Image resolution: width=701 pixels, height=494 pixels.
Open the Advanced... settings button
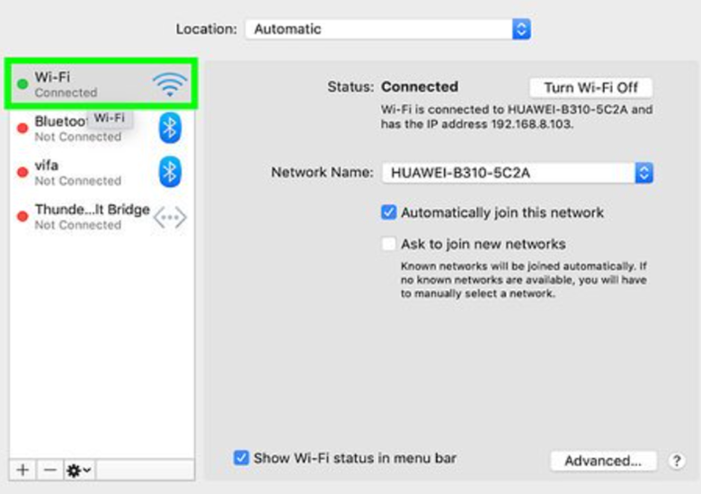click(603, 461)
